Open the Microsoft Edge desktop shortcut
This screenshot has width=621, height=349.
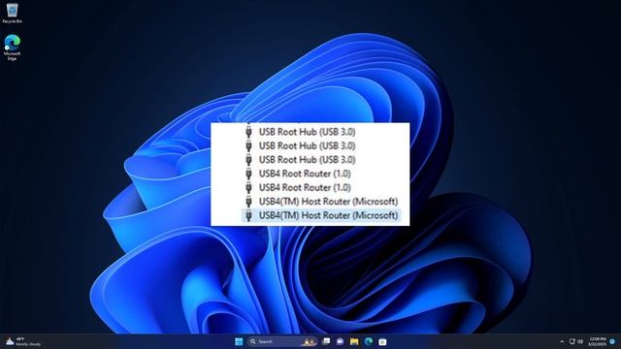[12, 48]
